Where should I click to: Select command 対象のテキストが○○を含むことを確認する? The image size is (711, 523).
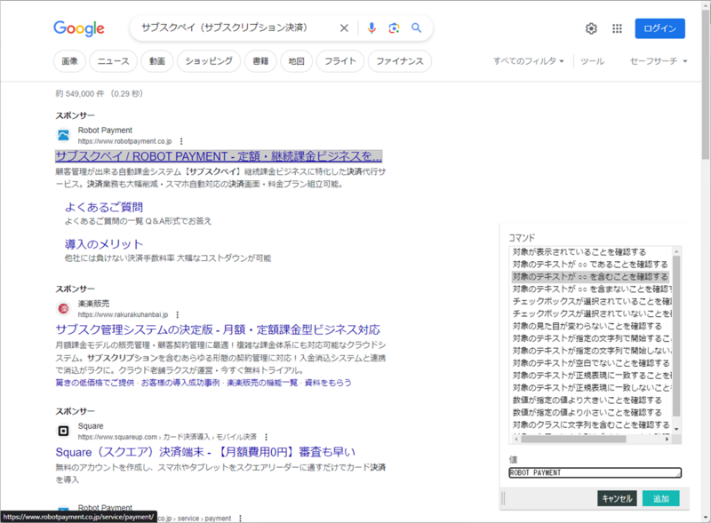point(590,276)
